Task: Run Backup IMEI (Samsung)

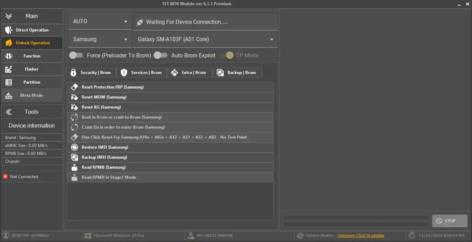Action: click(171, 157)
